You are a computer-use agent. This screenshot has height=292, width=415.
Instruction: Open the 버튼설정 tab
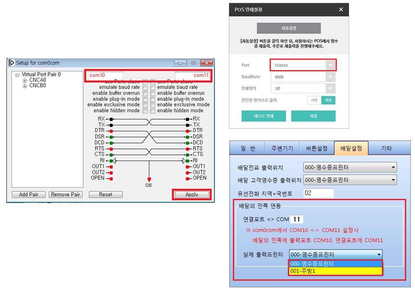coord(317,149)
